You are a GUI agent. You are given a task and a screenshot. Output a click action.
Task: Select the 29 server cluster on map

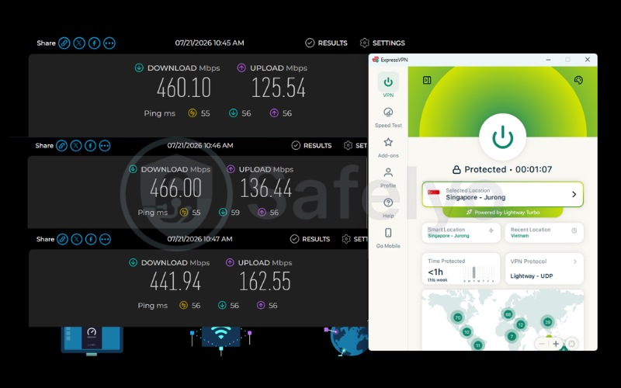548,321
